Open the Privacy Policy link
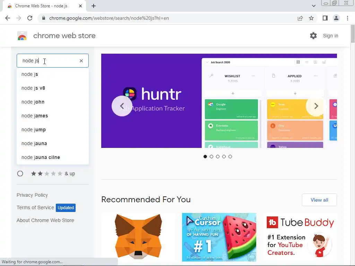This screenshot has height=266, width=355. point(32,195)
